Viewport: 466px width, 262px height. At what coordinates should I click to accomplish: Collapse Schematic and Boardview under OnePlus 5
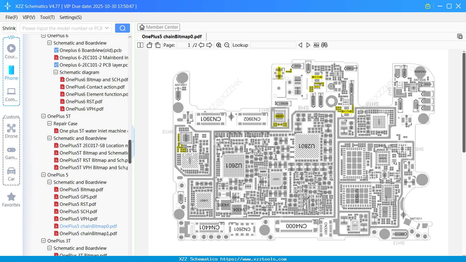(x=50, y=182)
